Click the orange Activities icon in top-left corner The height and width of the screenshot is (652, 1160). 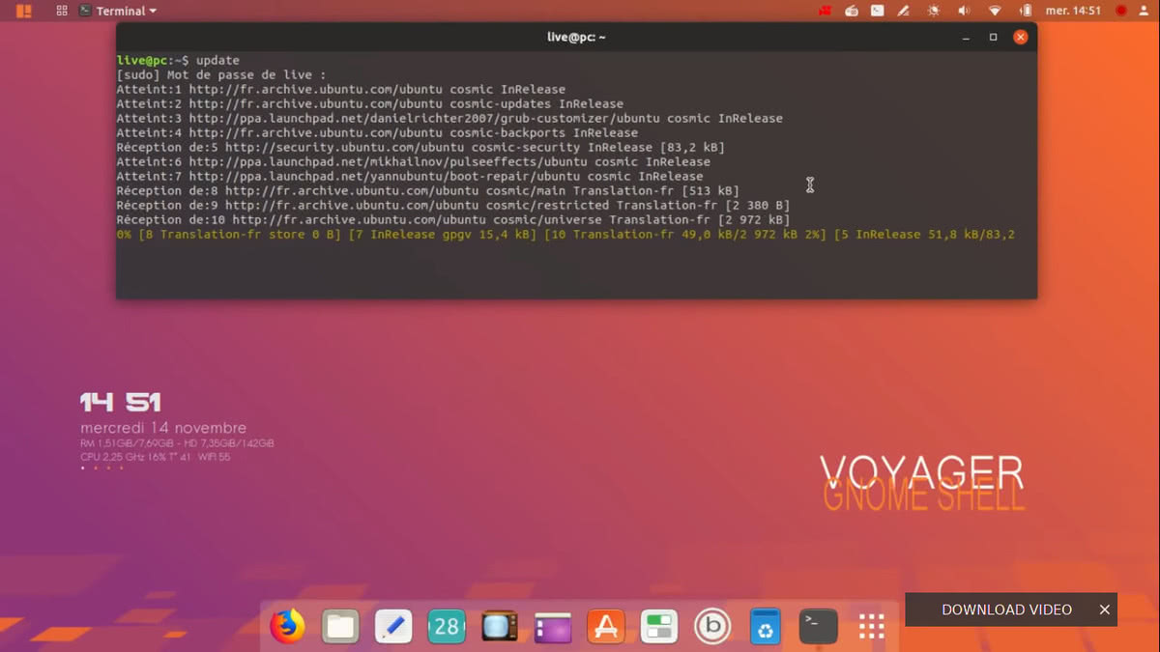(24, 11)
